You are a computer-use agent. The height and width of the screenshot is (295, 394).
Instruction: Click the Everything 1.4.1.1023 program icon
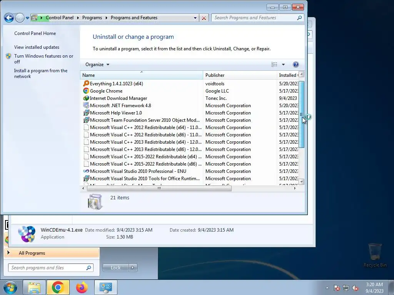(86, 83)
